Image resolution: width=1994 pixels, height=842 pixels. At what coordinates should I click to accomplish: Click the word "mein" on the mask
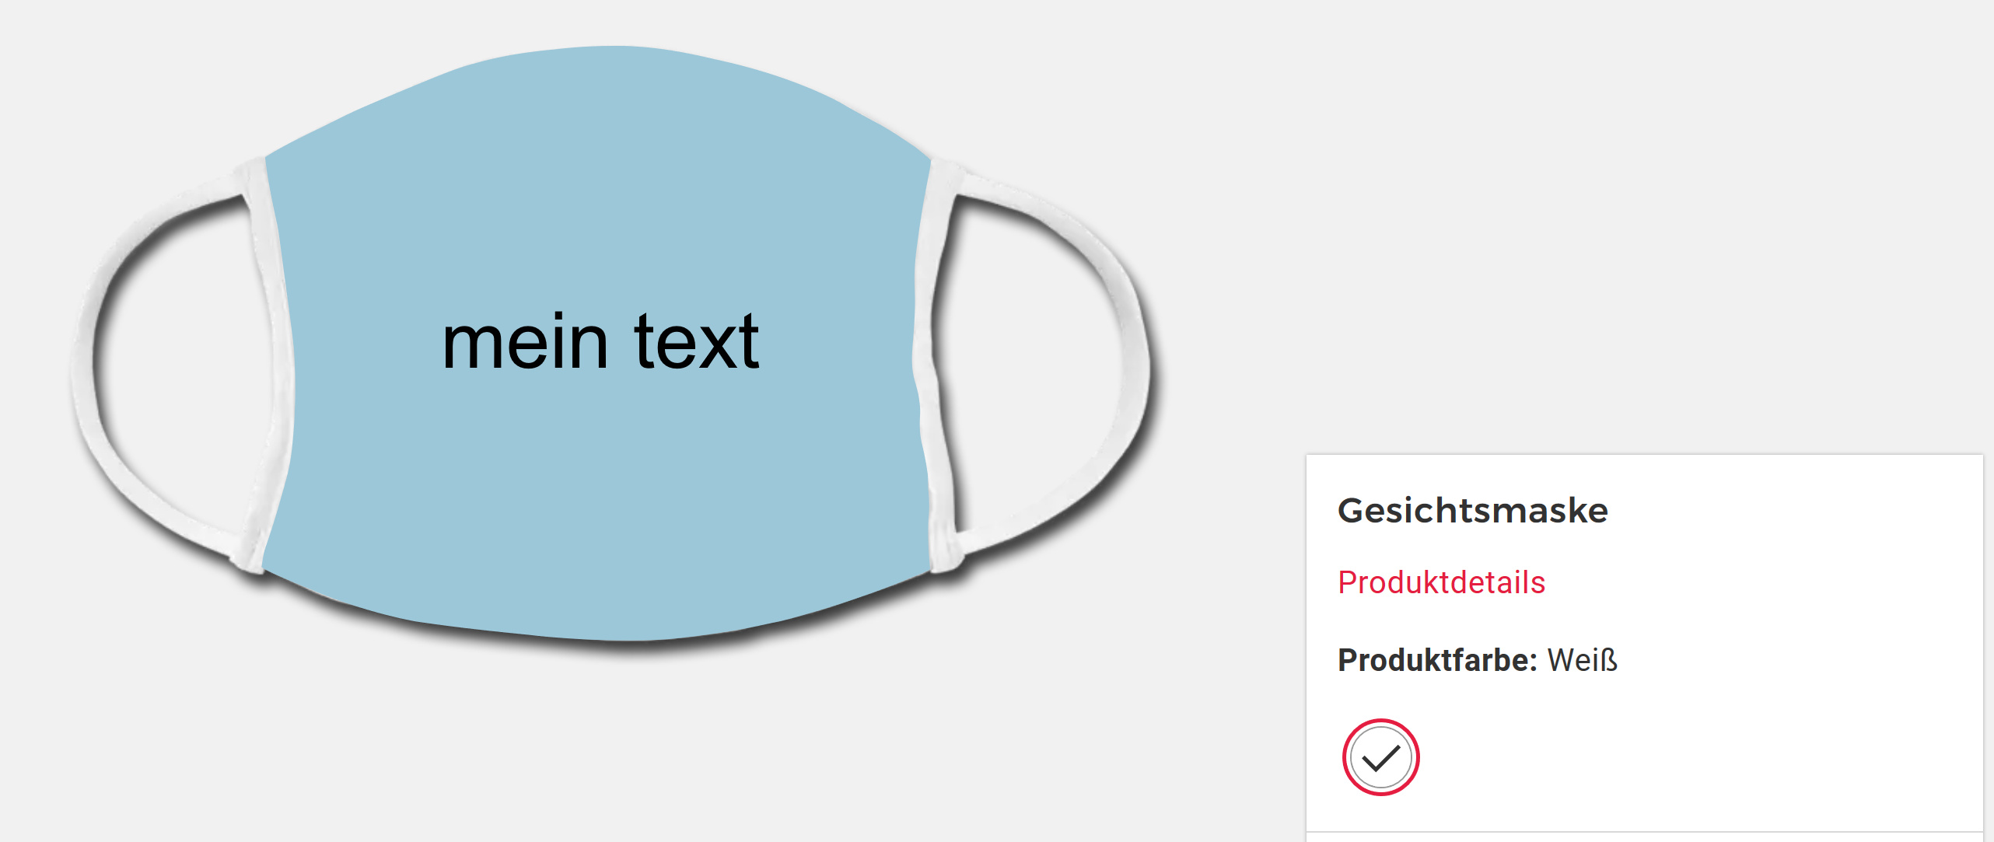click(x=525, y=343)
